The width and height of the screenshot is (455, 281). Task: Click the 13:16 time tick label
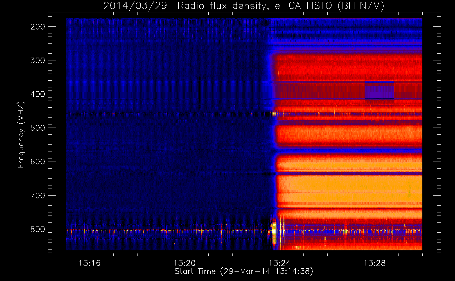pos(90,263)
